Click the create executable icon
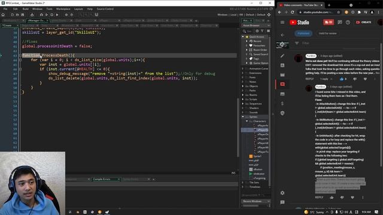The height and width of the screenshot is (215, 383). click(32, 15)
